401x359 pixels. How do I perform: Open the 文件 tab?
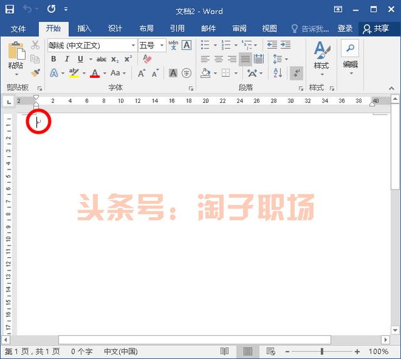(18, 29)
